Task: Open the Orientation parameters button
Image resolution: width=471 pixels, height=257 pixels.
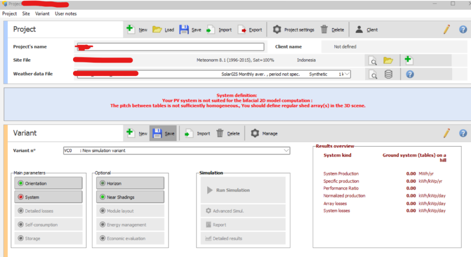Action: [48, 183]
